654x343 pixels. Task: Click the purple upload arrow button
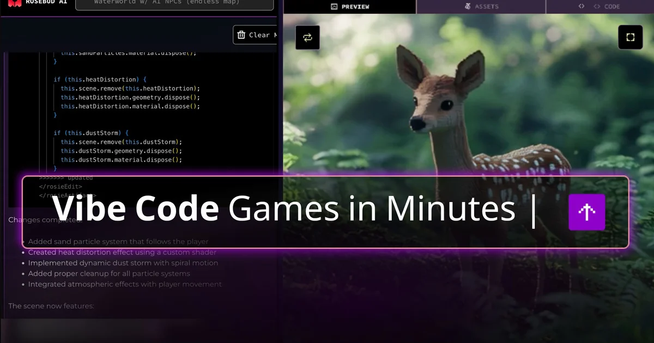[x=586, y=212]
